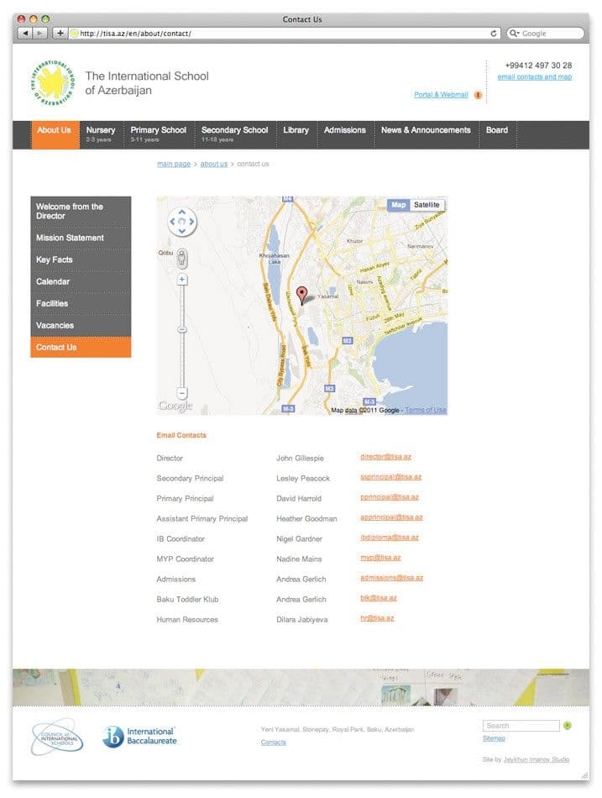The height and width of the screenshot is (798, 602).
Task: Pan the map left with the arrow
Action: click(x=172, y=222)
